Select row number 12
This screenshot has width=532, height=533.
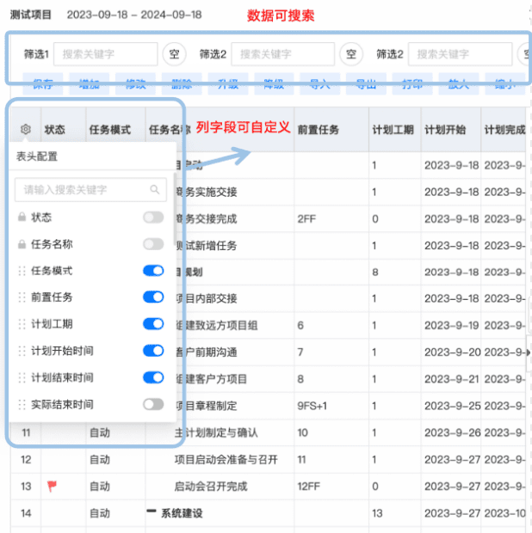point(26,460)
